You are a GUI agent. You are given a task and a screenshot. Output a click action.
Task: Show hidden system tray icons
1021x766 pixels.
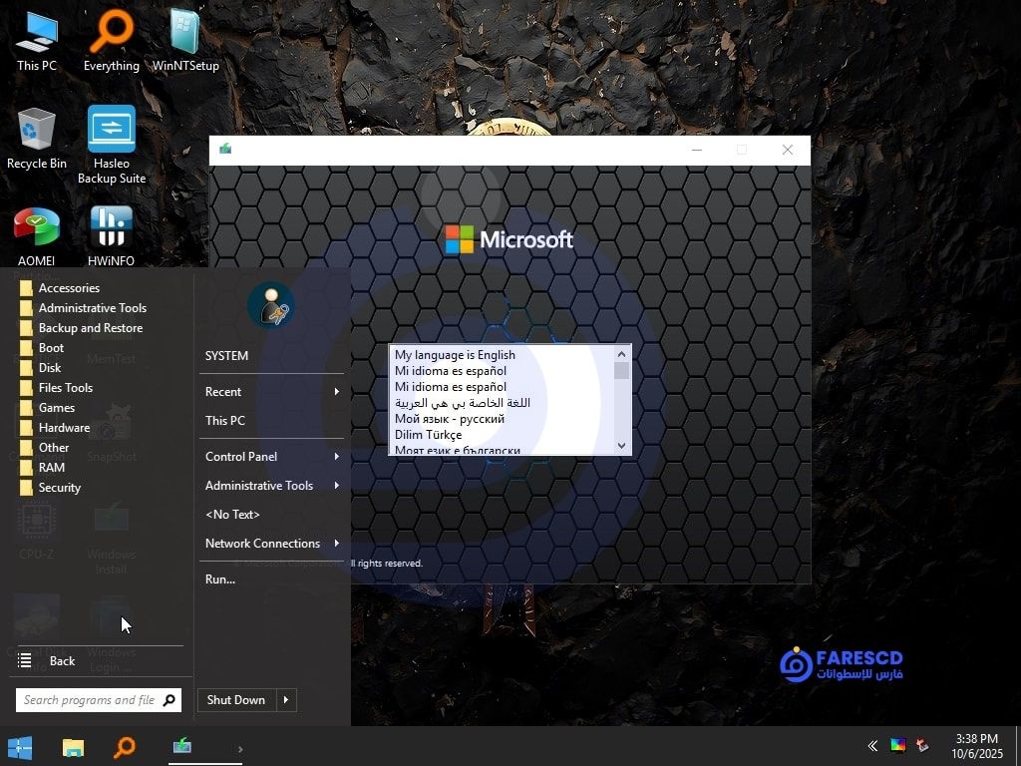coord(872,746)
